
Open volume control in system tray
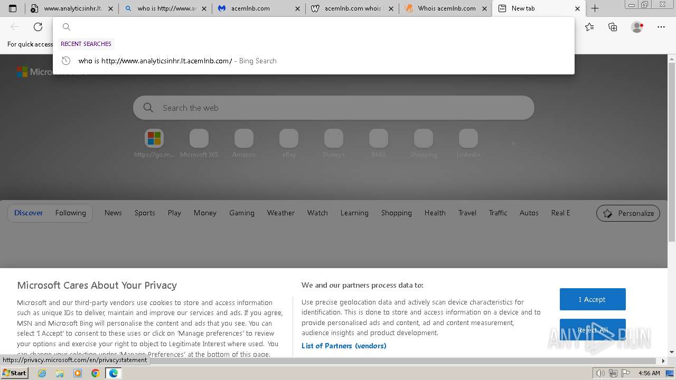pyautogui.click(x=600, y=373)
